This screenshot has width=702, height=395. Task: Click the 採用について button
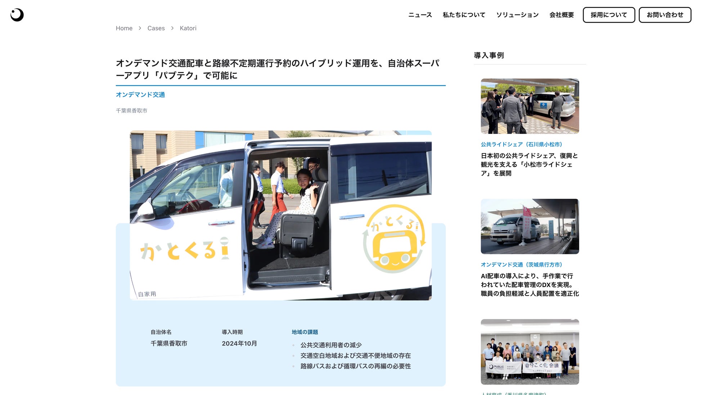click(x=608, y=15)
